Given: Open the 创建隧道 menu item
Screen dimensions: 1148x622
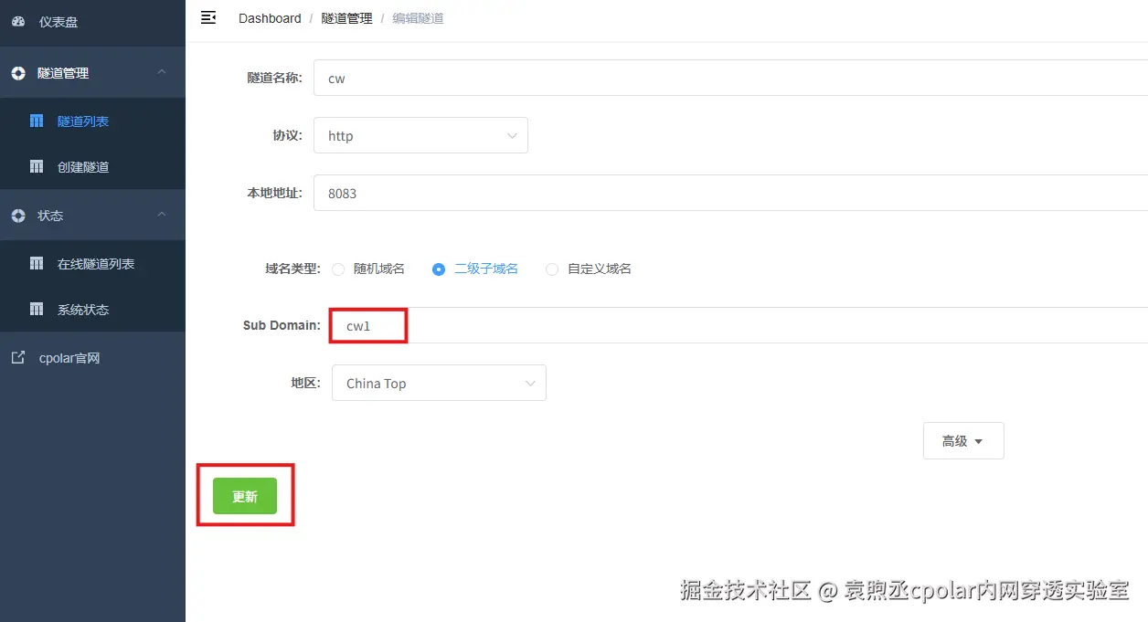Looking at the screenshot, I should [x=92, y=166].
